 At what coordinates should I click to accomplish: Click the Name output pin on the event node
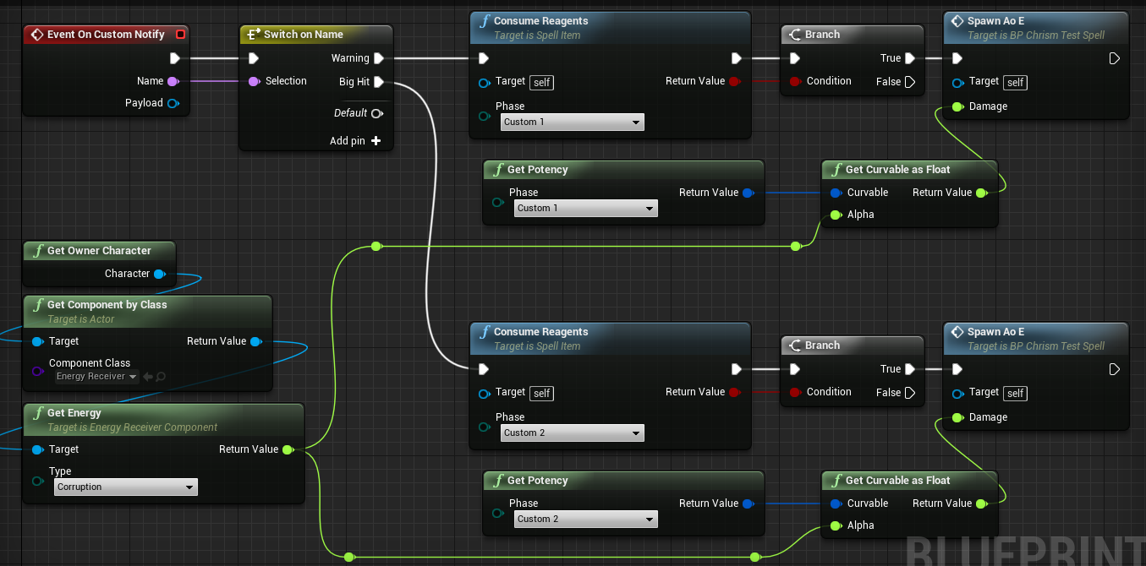(x=173, y=81)
